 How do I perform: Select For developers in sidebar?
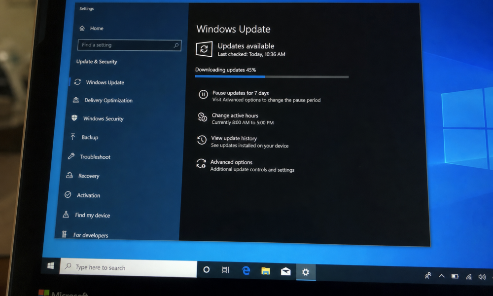click(x=91, y=235)
